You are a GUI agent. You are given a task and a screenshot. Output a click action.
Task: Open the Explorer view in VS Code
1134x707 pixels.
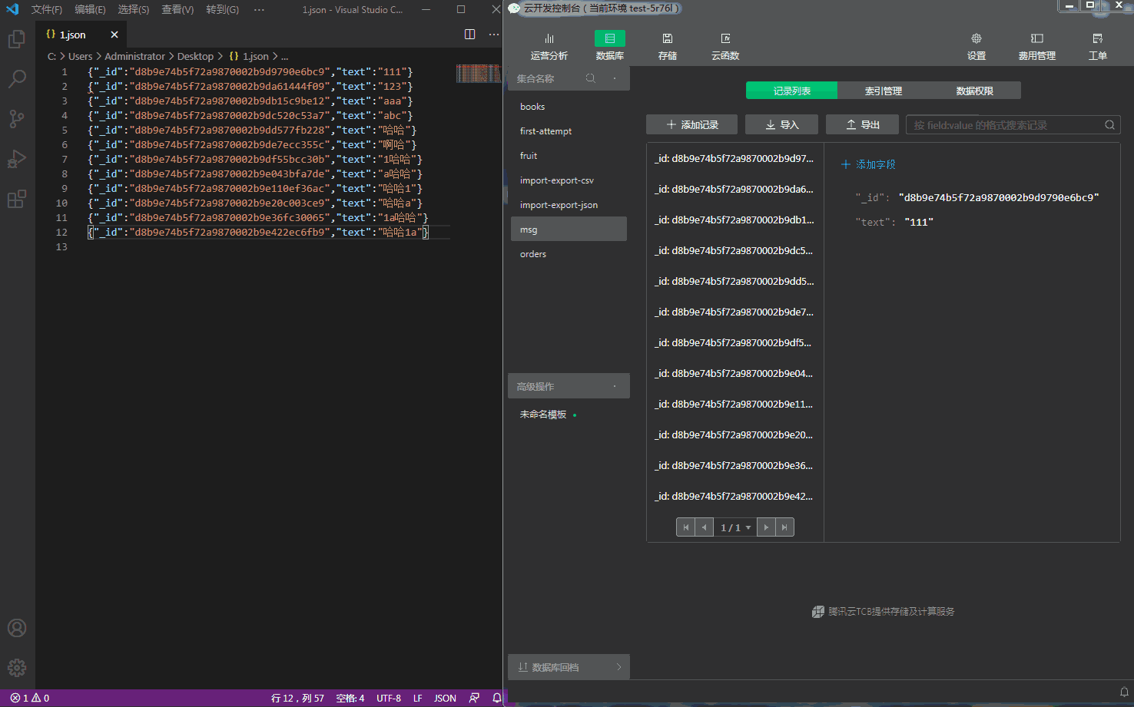(17, 38)
